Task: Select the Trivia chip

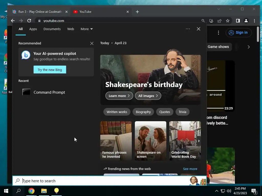Action: click(x=182, y=112)
